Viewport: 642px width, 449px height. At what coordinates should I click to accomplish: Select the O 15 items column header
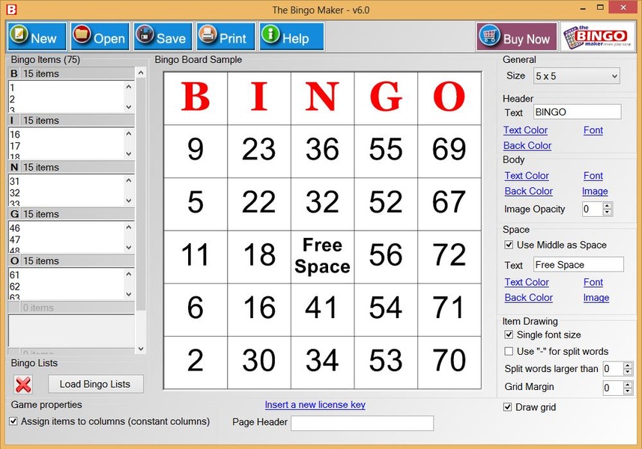(x=71, y=260)
